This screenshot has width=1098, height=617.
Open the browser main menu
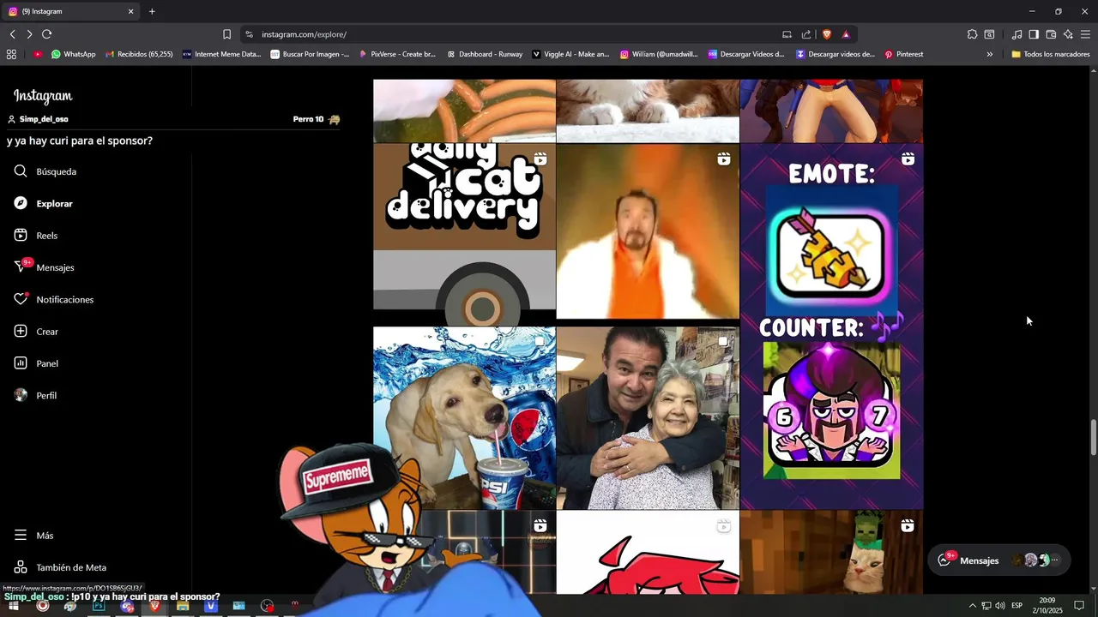[1085, 34]
